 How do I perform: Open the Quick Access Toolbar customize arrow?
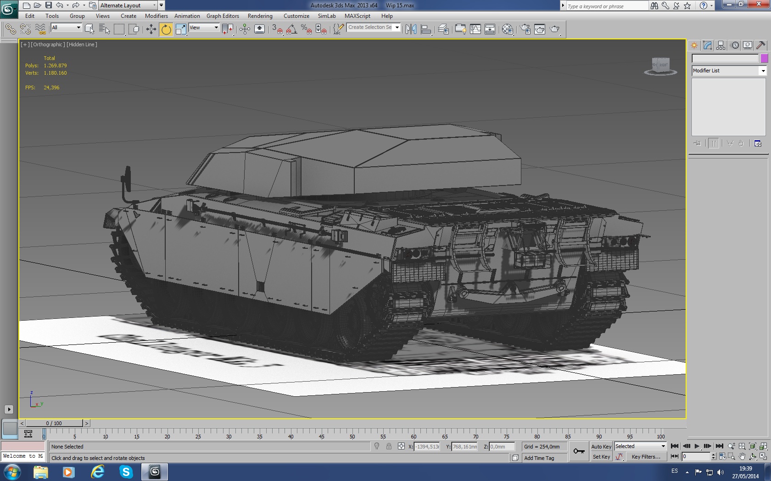161,5
